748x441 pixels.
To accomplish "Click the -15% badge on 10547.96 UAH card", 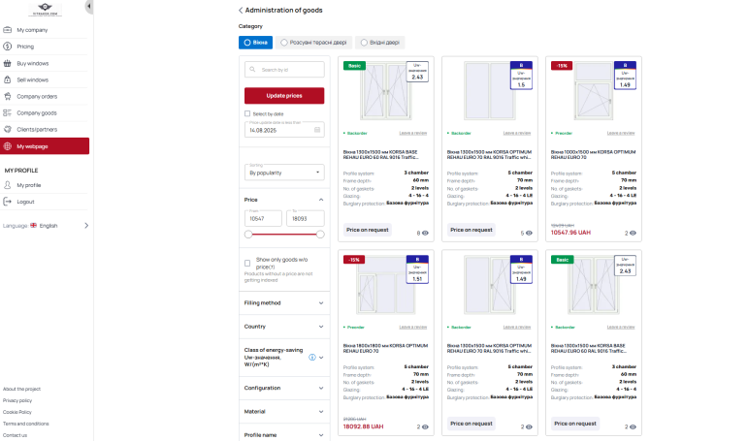I will tap(562, 66).
